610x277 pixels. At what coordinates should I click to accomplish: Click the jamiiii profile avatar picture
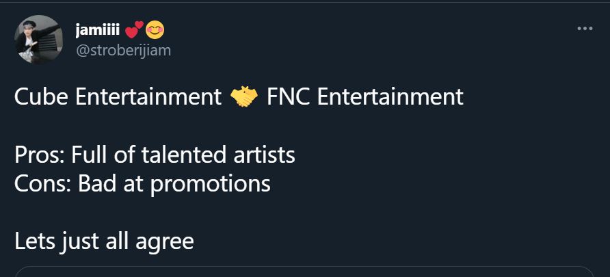(x=38, y=39)
